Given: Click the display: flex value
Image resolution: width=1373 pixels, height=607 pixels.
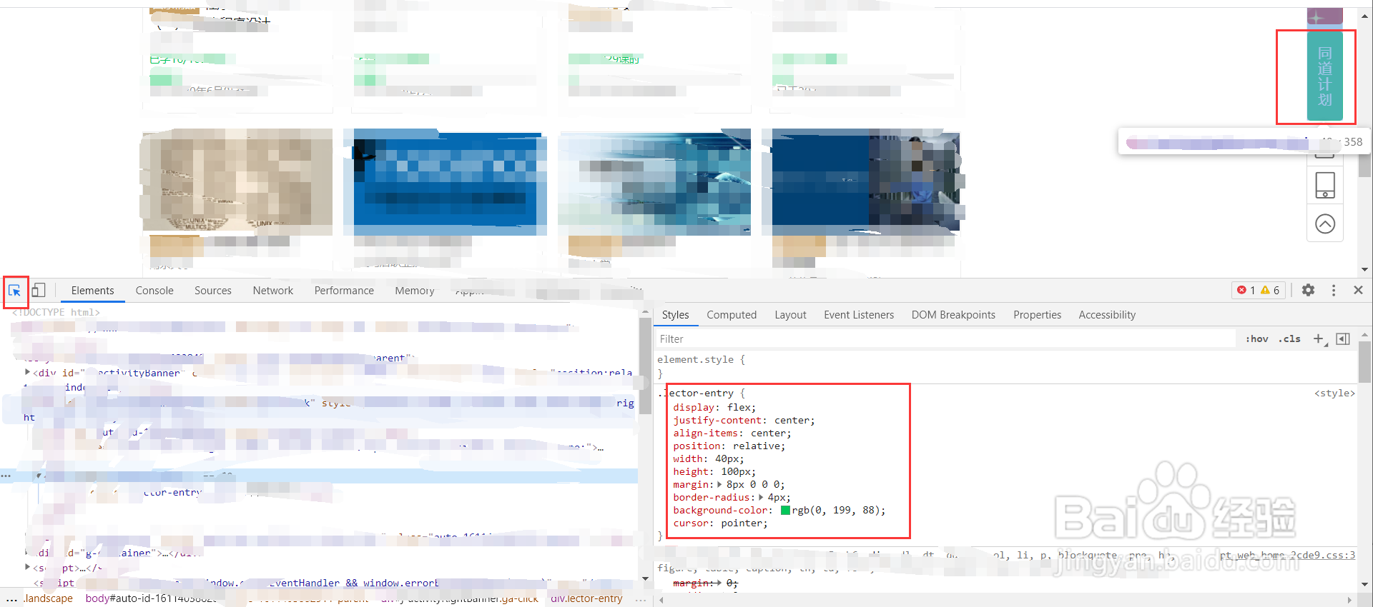Looking at the screenshot, I should [739, 408].
